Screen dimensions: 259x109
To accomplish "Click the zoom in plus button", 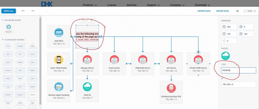I will click(255, 11).
